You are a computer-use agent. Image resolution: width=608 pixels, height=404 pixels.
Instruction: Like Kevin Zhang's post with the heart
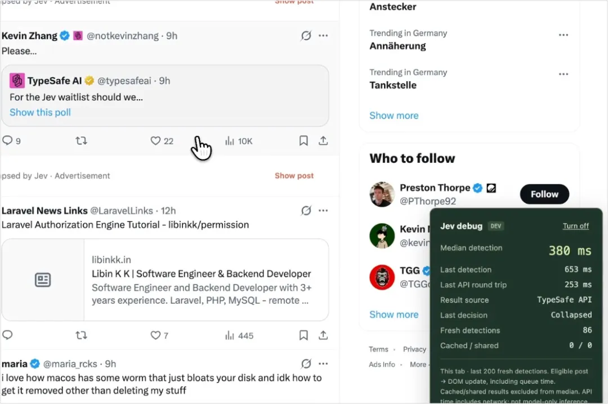pos(155,140)
